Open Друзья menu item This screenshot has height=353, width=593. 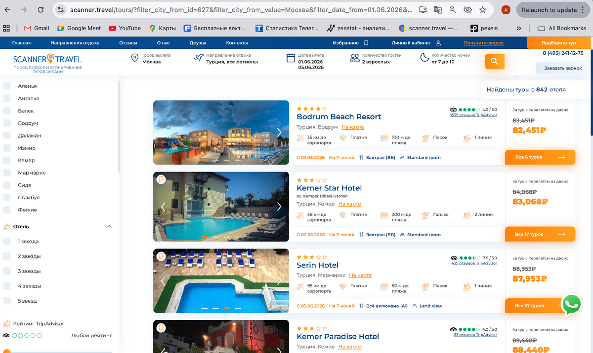click(198, 43)
